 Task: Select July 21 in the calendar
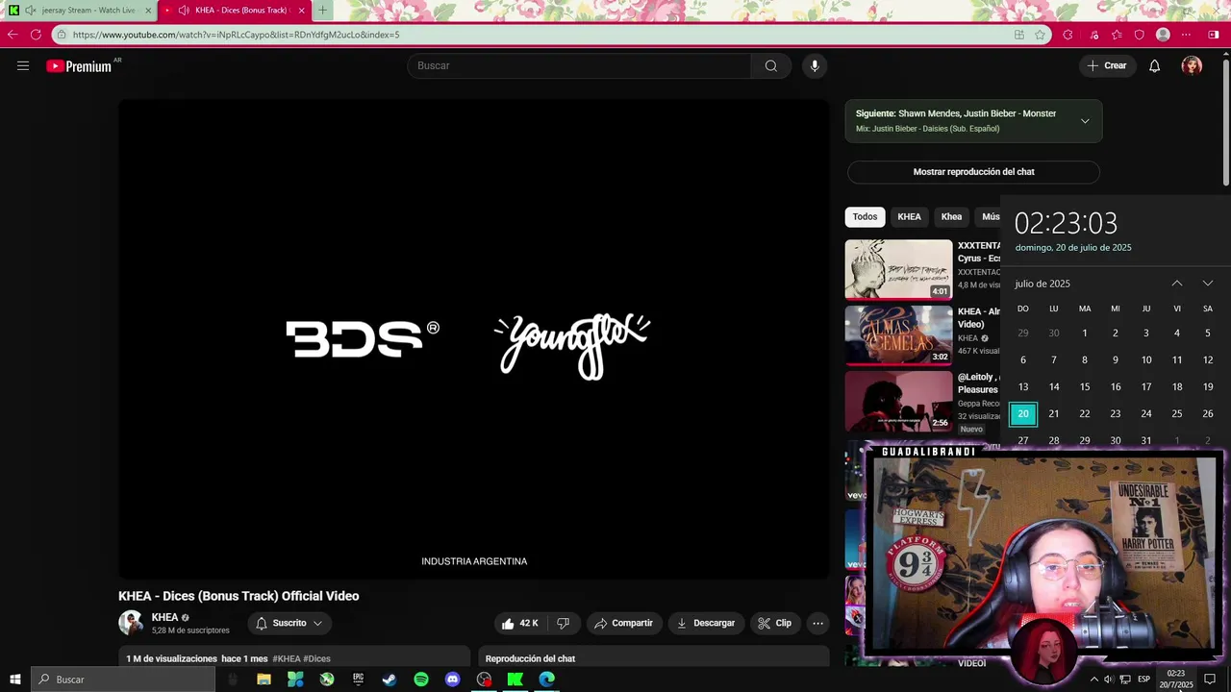1054,414
